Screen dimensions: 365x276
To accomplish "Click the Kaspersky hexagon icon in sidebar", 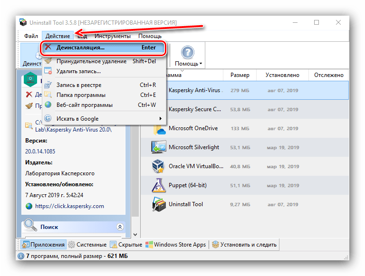I will coord(30,79).
